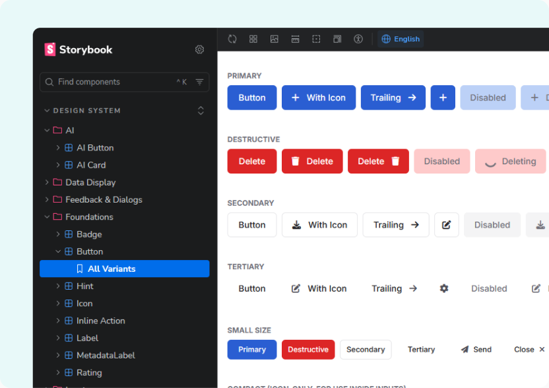Click the tertiary gear icon button
This screenshot has height=388, width=549.
click(x=444, y=288)
